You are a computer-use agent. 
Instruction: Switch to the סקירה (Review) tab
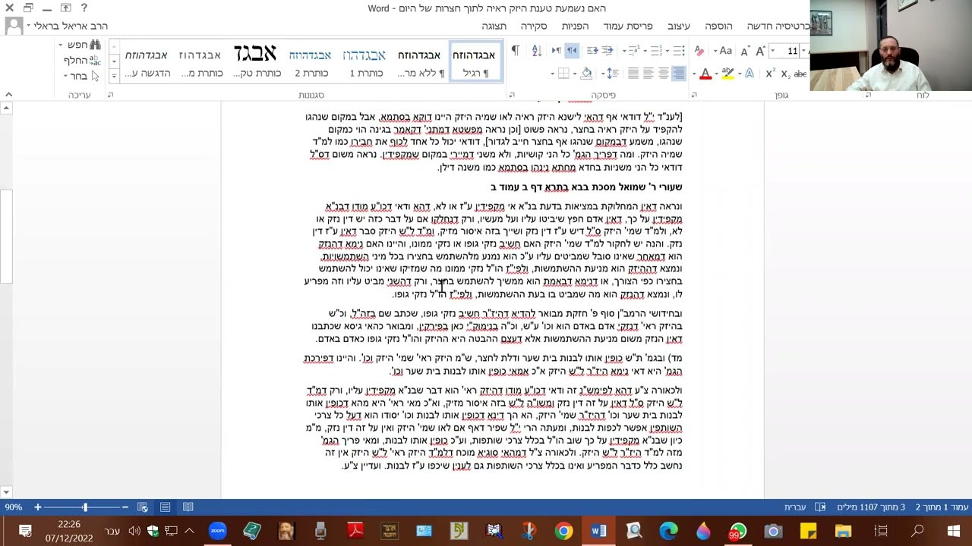(x=533, y=26)
